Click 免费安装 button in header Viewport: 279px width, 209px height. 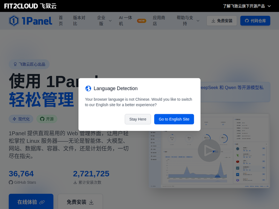point(222,21)
